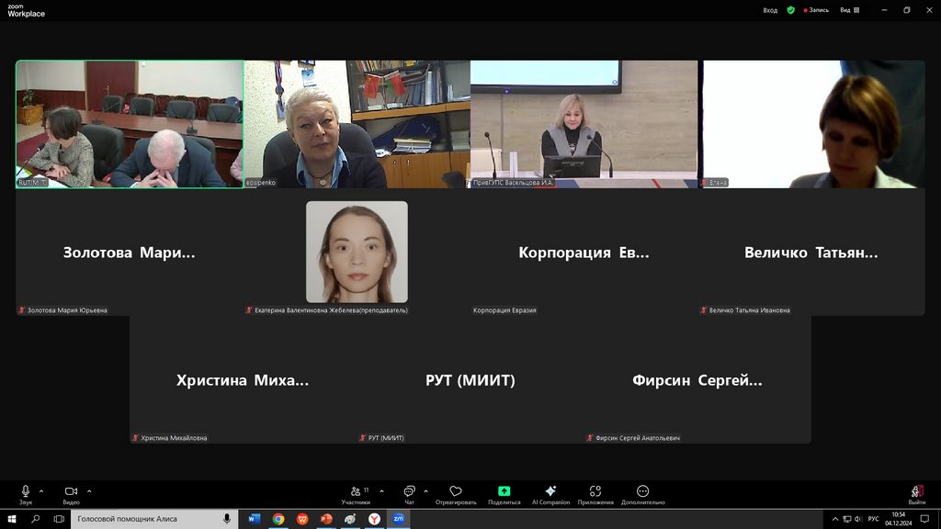This screenshot has height=529, width=941.
Task: Toggle the microphone mute (Звук) button
Action: click(26, 492)
